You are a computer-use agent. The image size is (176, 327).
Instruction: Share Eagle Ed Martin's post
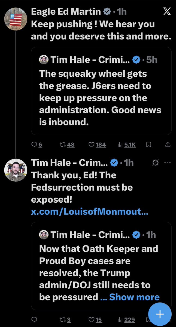pyautogui.click(x=168, y=145)
